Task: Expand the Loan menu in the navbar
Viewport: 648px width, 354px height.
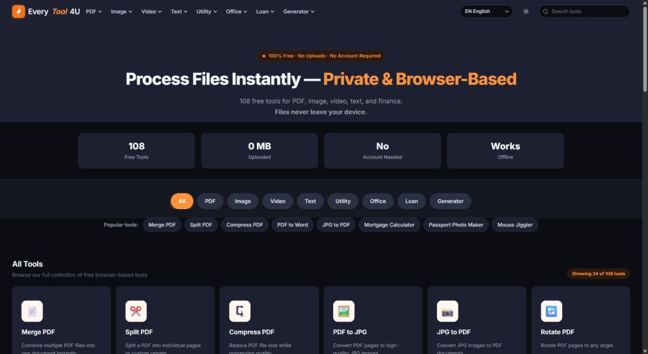Action: pos(265,11)
